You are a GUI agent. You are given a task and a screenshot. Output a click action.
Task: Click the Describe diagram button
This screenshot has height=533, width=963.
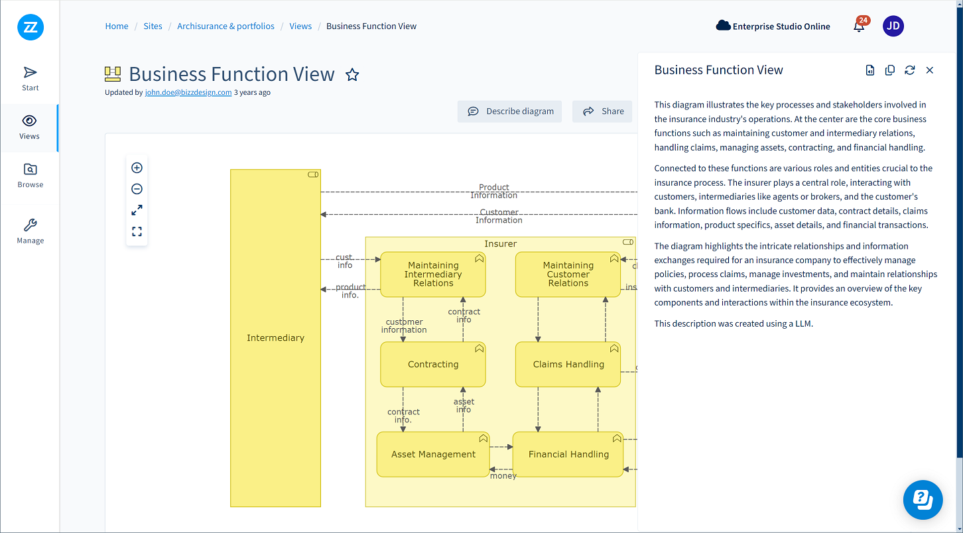pyautogui.click(x=509, y=111)
